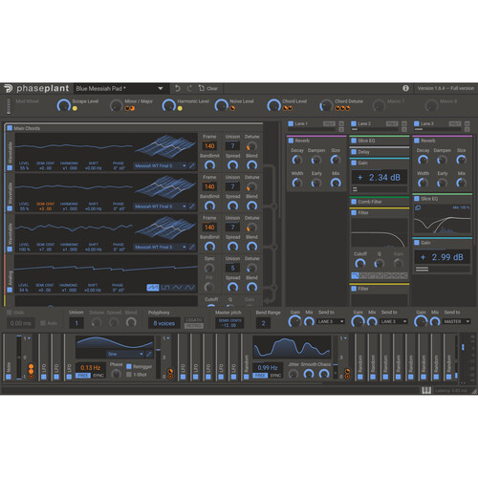The width and height of the screenshot is (478, 478).
Task: Click the mute M button of Lane 3
Action: coord(467,123)
